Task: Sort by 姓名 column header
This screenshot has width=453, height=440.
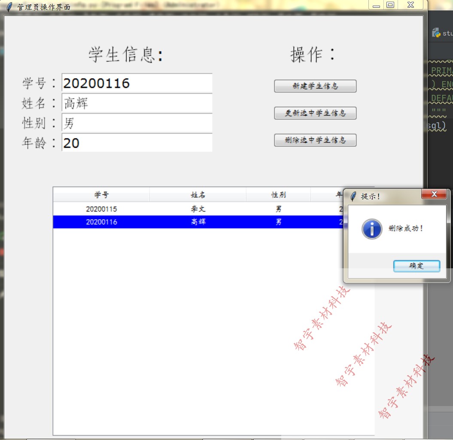Action: click(x=198, y=195)
